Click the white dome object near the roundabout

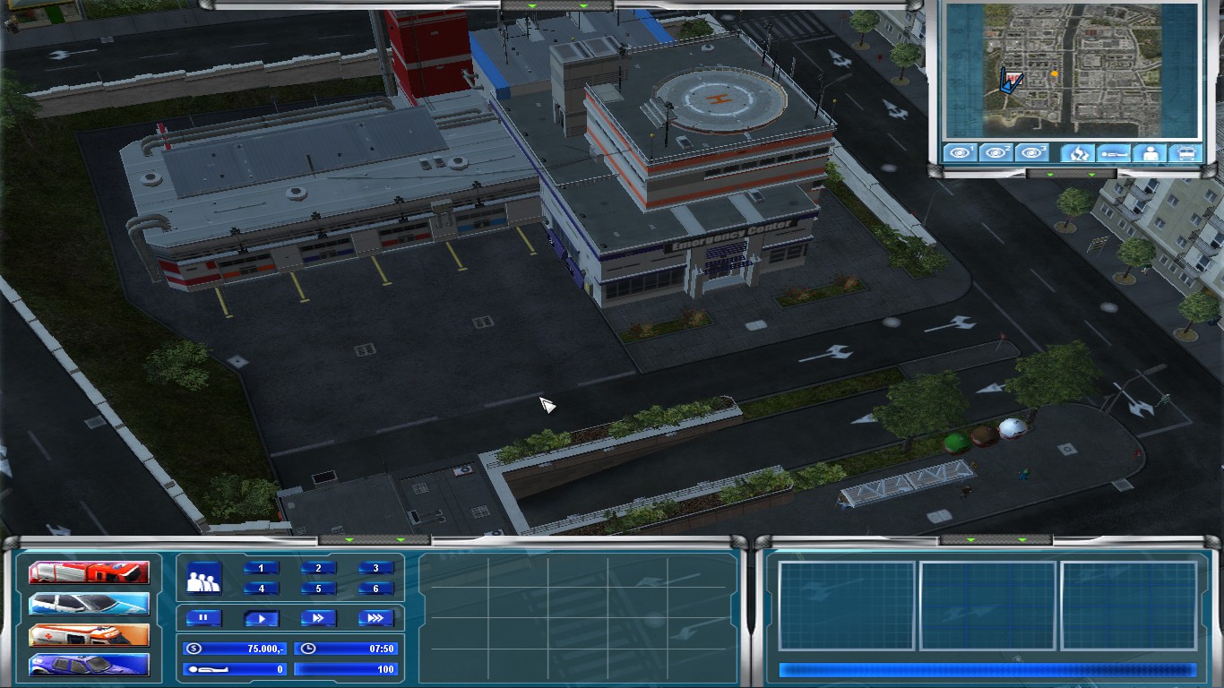pos(1013,428)
